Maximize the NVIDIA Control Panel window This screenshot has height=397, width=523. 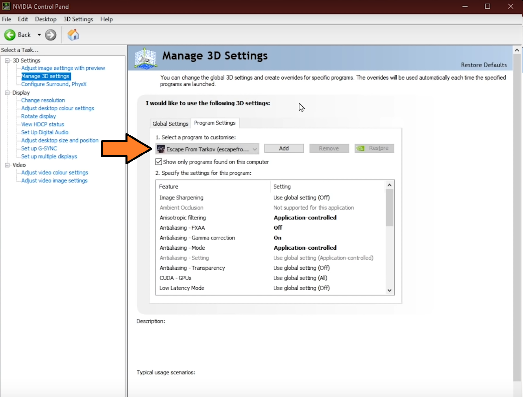(488, 6)
